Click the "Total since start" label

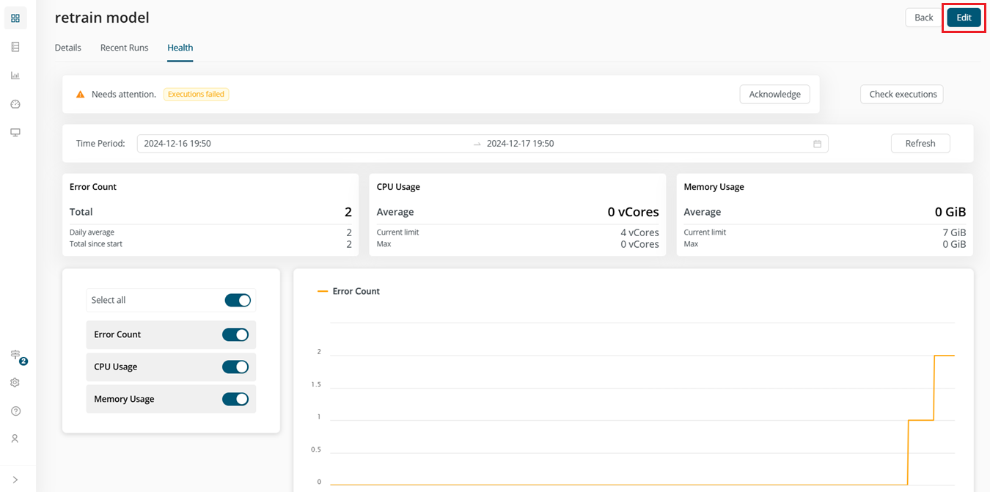click(x=96, y=244)
